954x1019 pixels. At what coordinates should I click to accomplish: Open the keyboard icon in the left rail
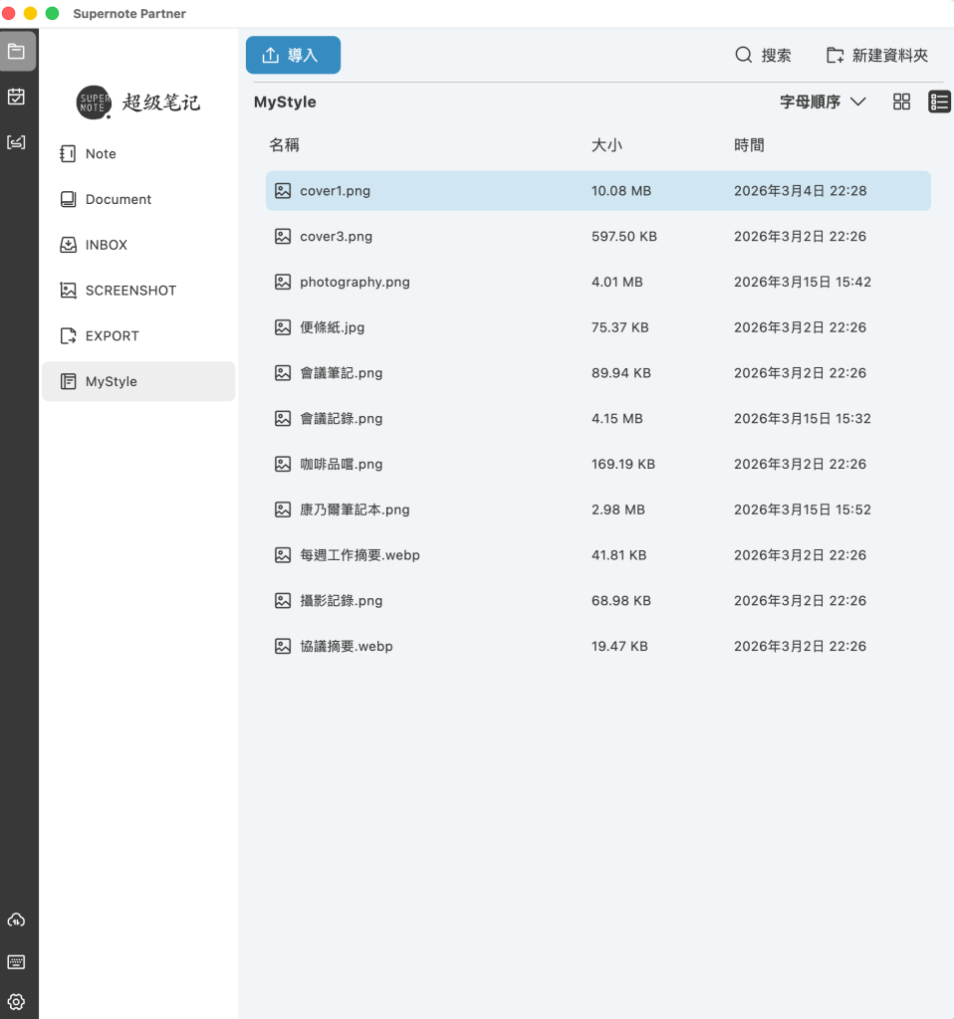pyautogui.click(x=16, y=962)
